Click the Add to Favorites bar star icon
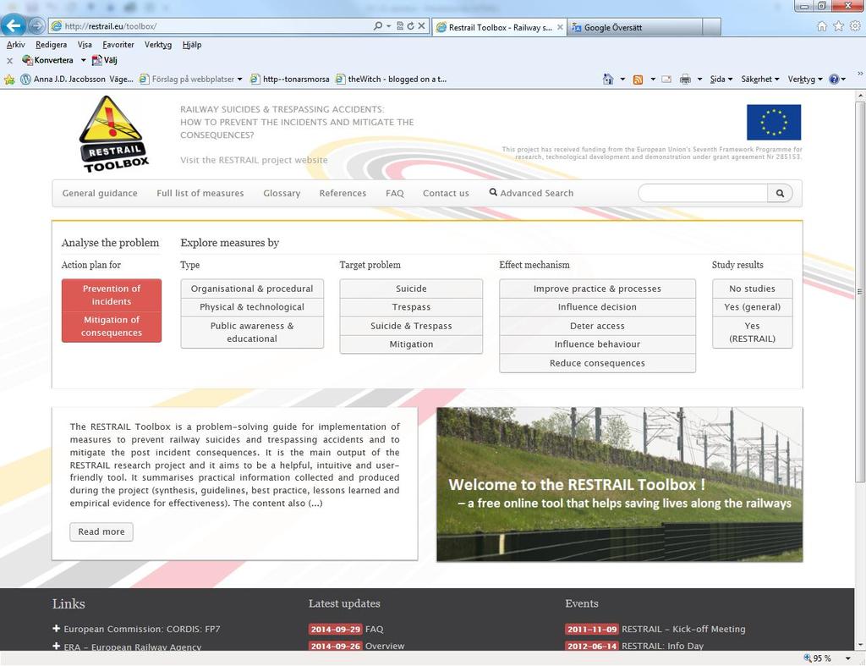 9,80
